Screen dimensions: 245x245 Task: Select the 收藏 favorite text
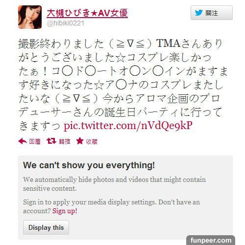point(92,142)
